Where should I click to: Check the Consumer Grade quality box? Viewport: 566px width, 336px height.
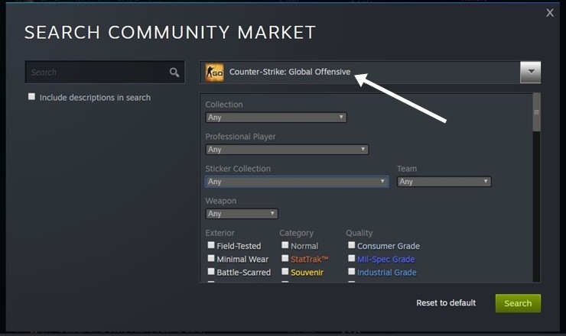point(352,245)
